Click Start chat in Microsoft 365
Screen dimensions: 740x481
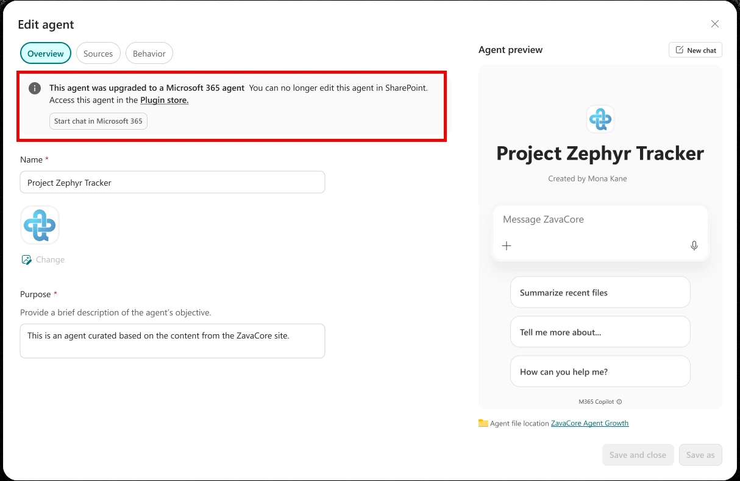(x=98, y=121)
